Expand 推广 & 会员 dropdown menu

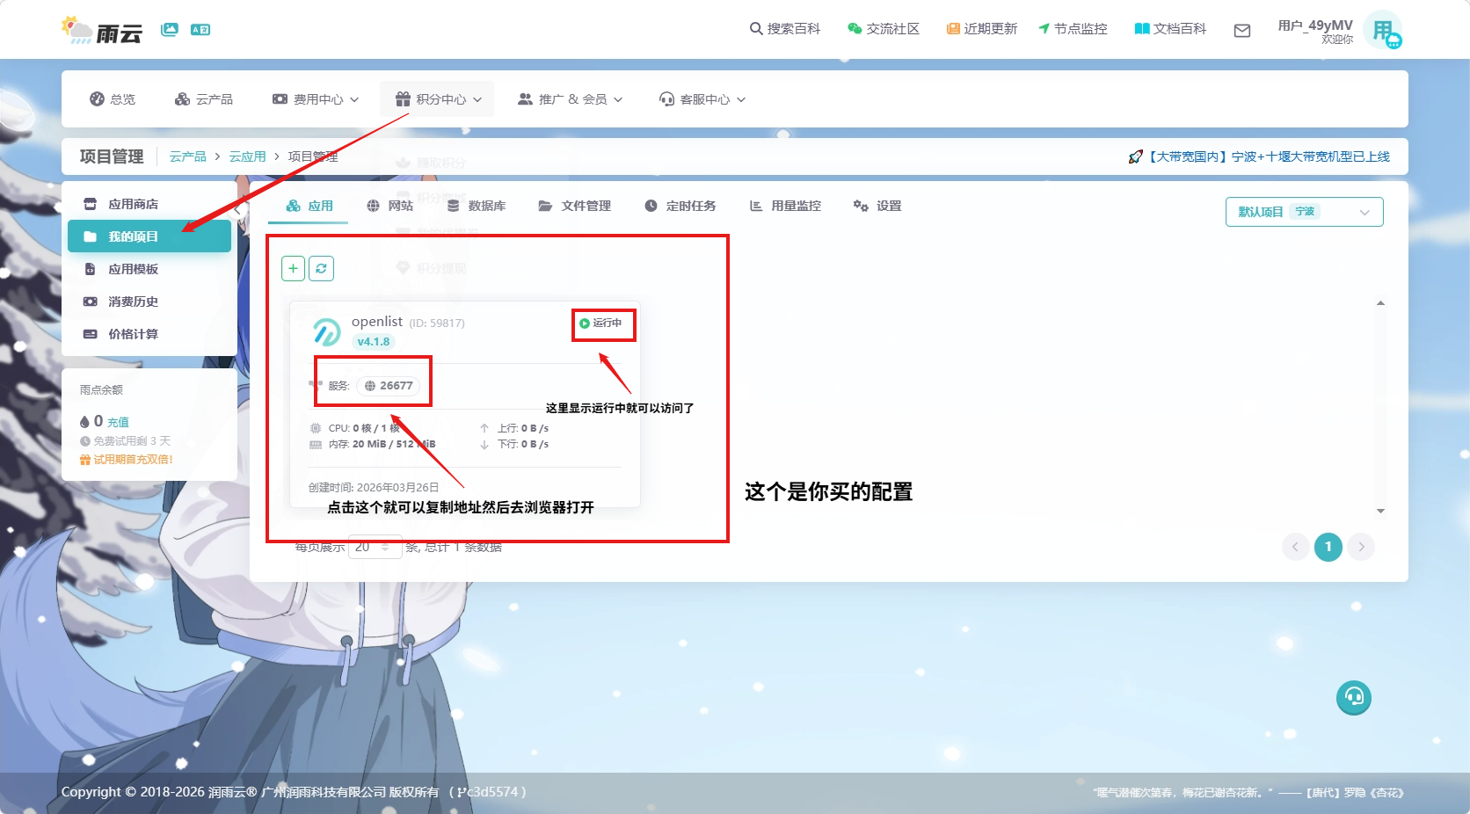570,99
